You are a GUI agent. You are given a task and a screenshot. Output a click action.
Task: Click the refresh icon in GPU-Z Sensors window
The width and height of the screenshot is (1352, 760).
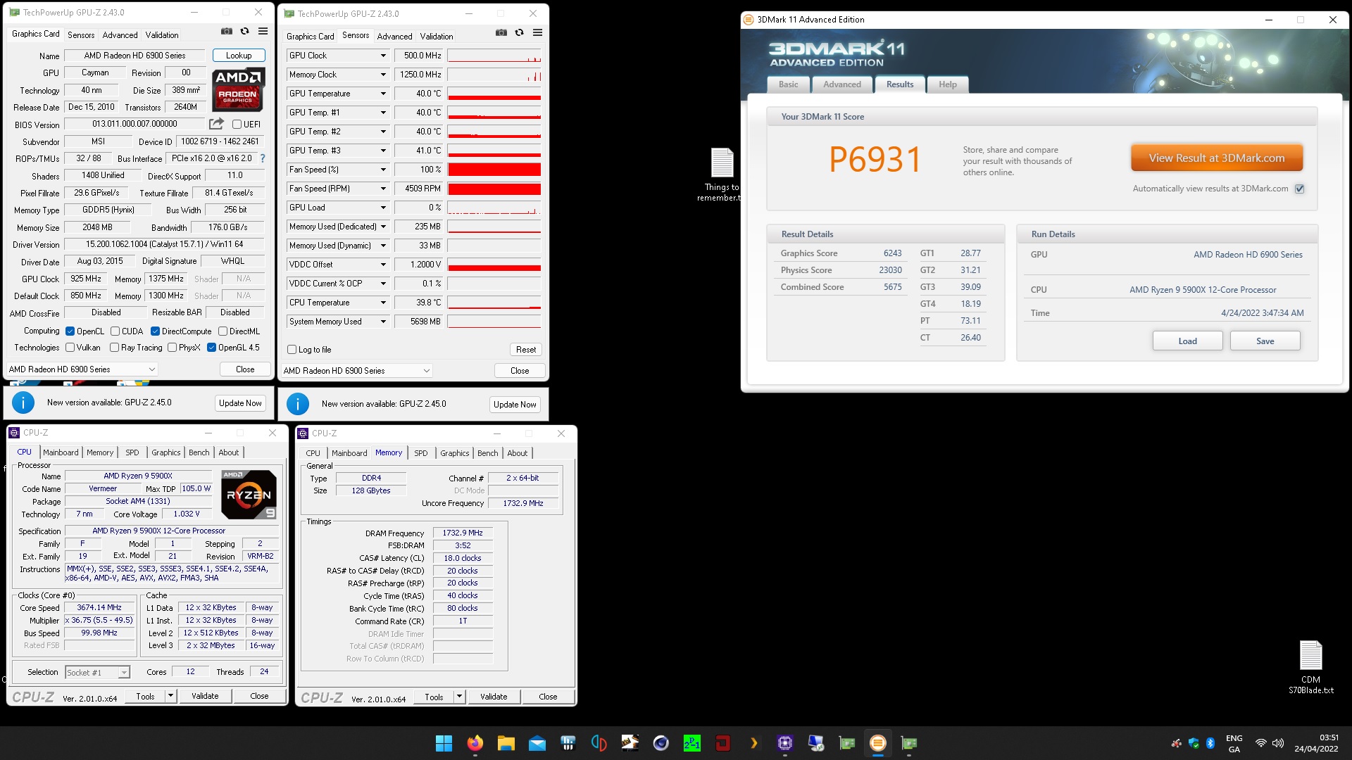tap(519, 33)
